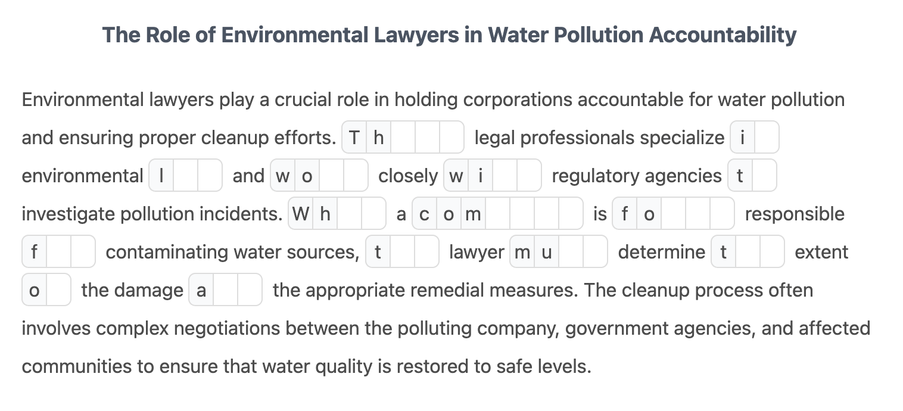
Task: Click the blank word starting with 't' before 'extent'
Action: click(x=748, y=252)
